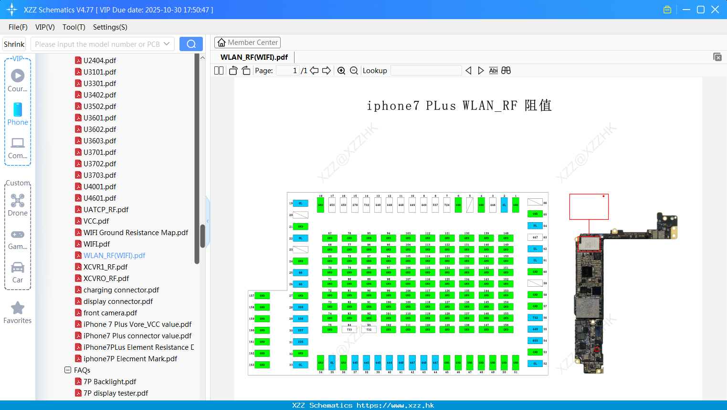Rotate page clockwise icon
The width and height of the screenshot is (727, 410).
(246, 70)
